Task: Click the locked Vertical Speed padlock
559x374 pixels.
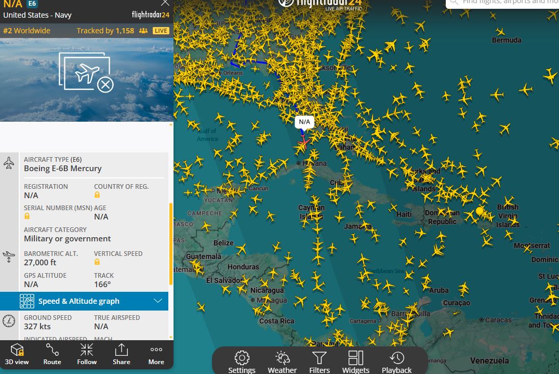Action: [97, 262]
